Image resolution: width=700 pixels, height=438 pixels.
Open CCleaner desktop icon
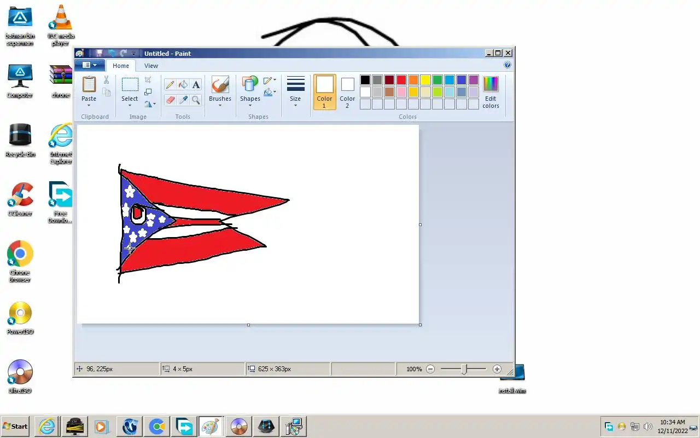pos(20,199)
